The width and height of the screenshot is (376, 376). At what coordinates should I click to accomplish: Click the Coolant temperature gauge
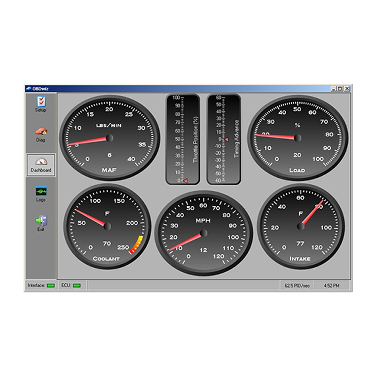click(x=107, y=227)
